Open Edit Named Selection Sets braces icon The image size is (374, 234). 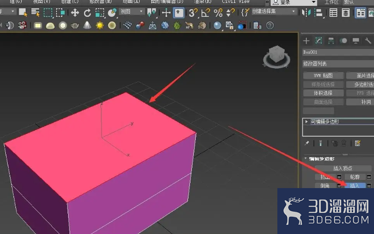pos(245,13)
